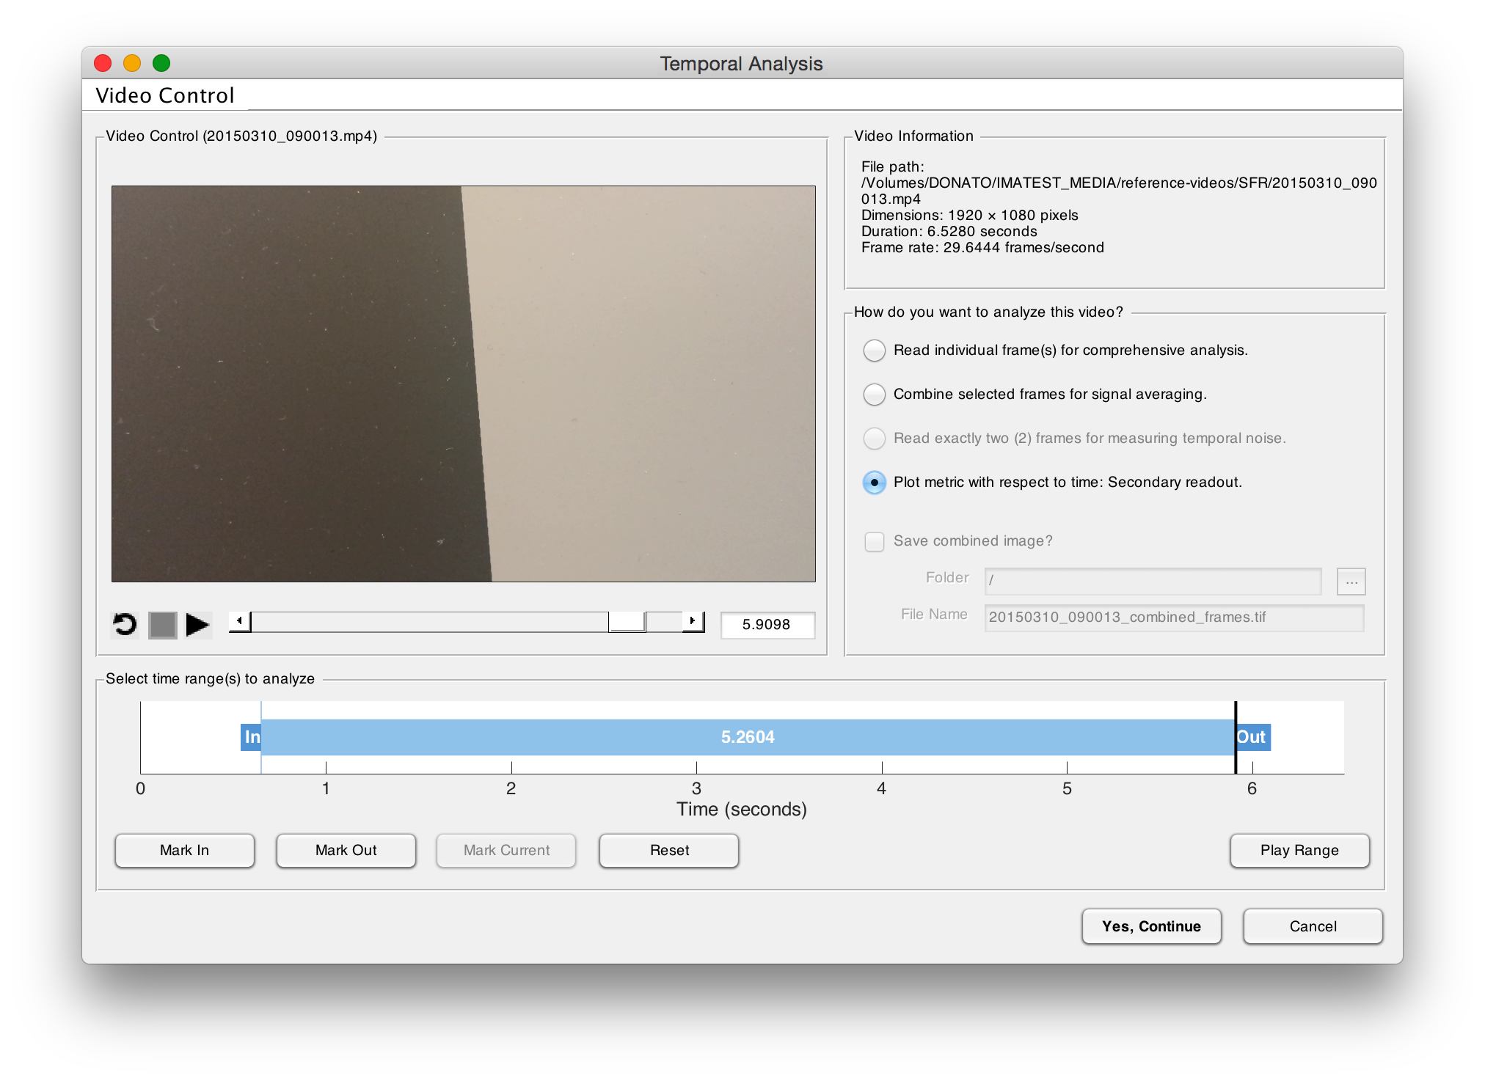Screen dimensions: 1485x1081
Task: Step scrubber back with left arrow
Action: tap(239, 621)
